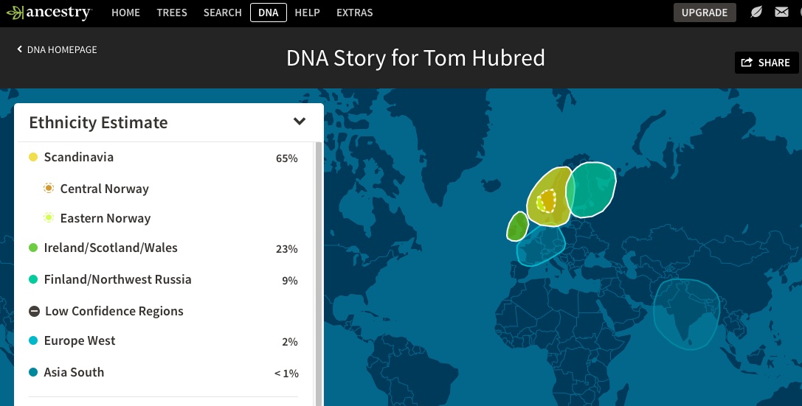The height and width of the screenshot is (406, 802).
Task: Click the Europe West blue swatch
Action: [x=33, y=340]
